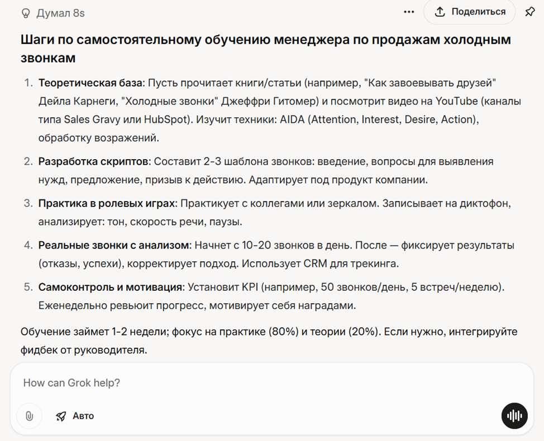Click the "Разработка скриптов" list item text

pyautogui.click(x=94, y=161)
